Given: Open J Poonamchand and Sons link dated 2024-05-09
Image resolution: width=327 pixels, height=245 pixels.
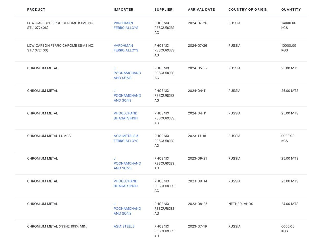Looking at the screenshot, I should pyautogui.click(x=127, y=73).
